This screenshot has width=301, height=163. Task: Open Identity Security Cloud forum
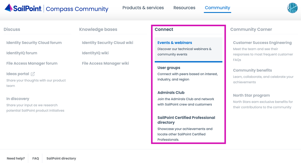pyautogui.click(x=34, y=43)
